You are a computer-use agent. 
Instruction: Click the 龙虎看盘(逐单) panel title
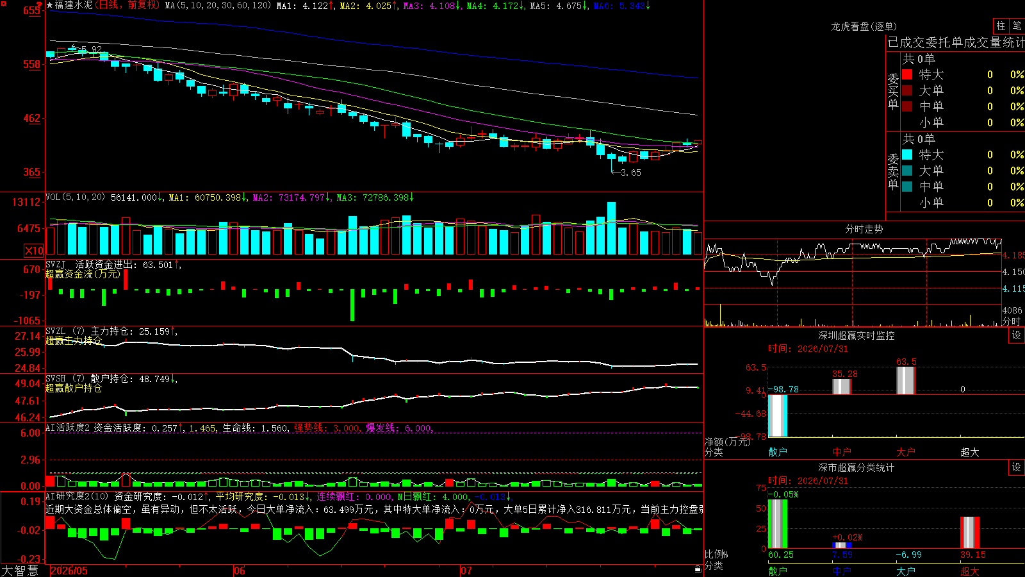864,26
